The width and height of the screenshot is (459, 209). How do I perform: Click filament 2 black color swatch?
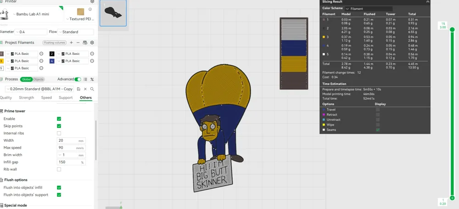point(52,54)
